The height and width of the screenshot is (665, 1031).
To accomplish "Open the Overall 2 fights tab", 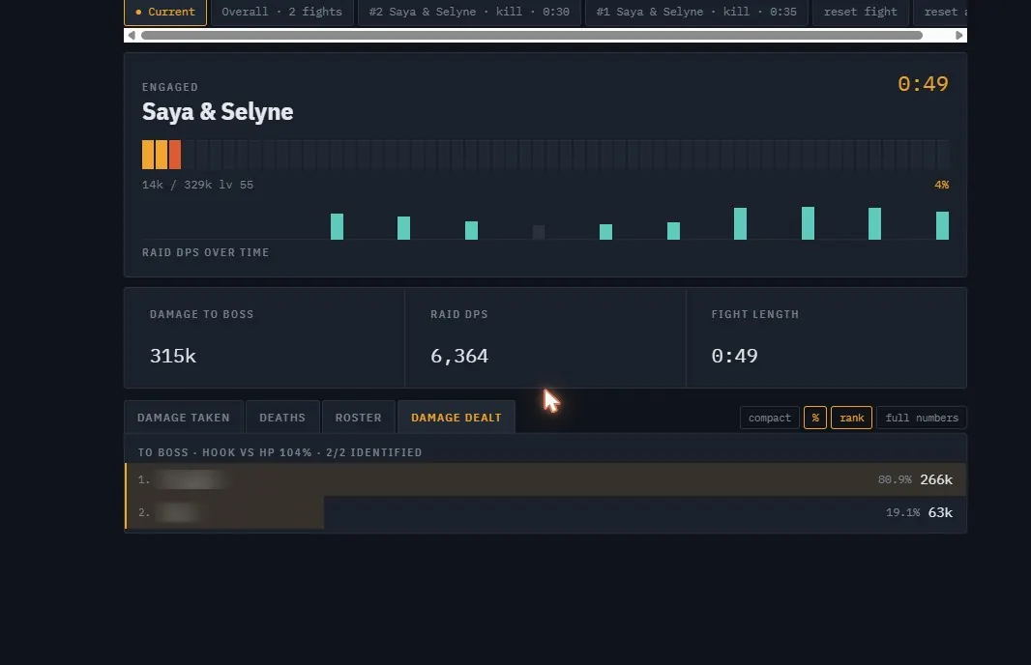I will point(281,12).
